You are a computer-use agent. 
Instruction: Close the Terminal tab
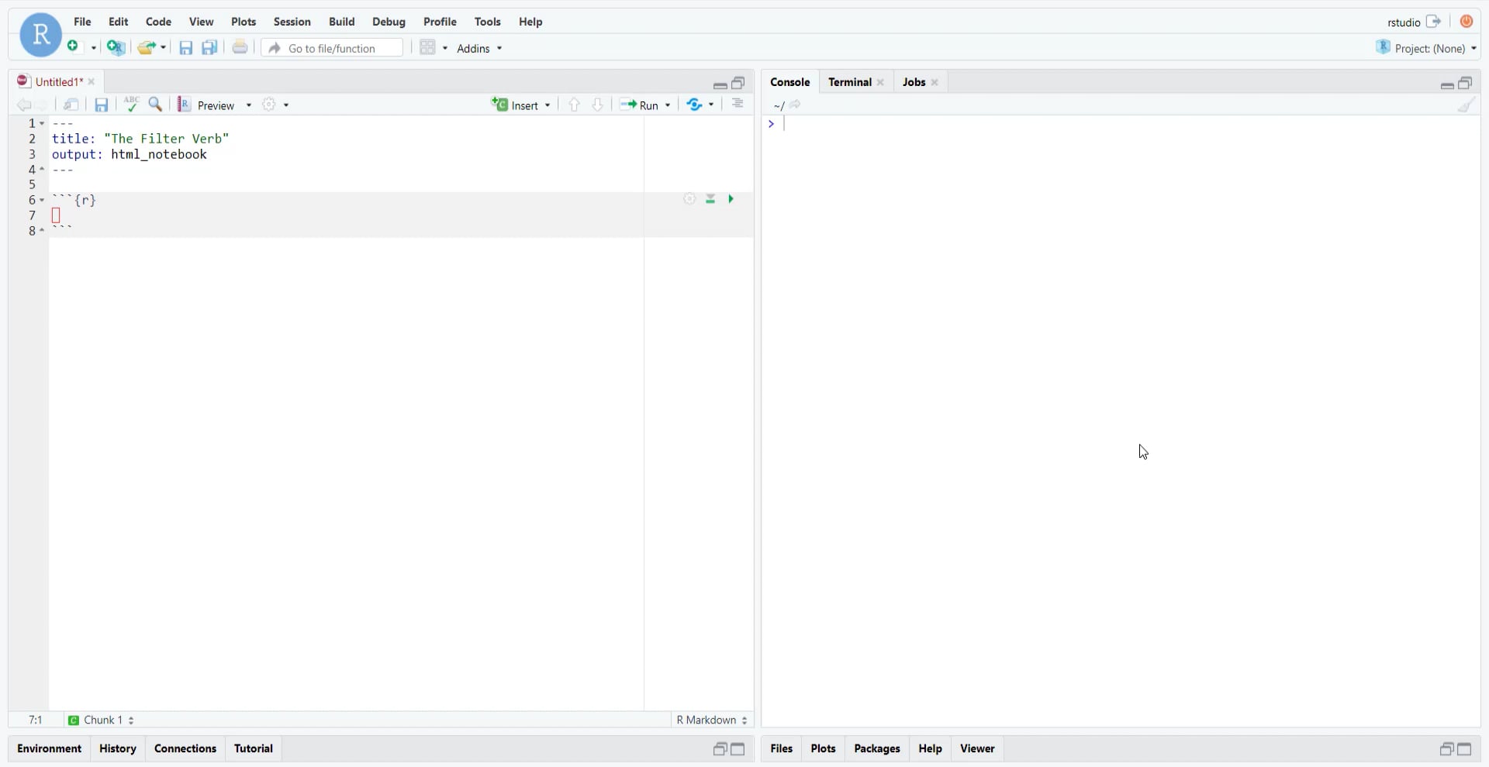click(x=881, y=82)
